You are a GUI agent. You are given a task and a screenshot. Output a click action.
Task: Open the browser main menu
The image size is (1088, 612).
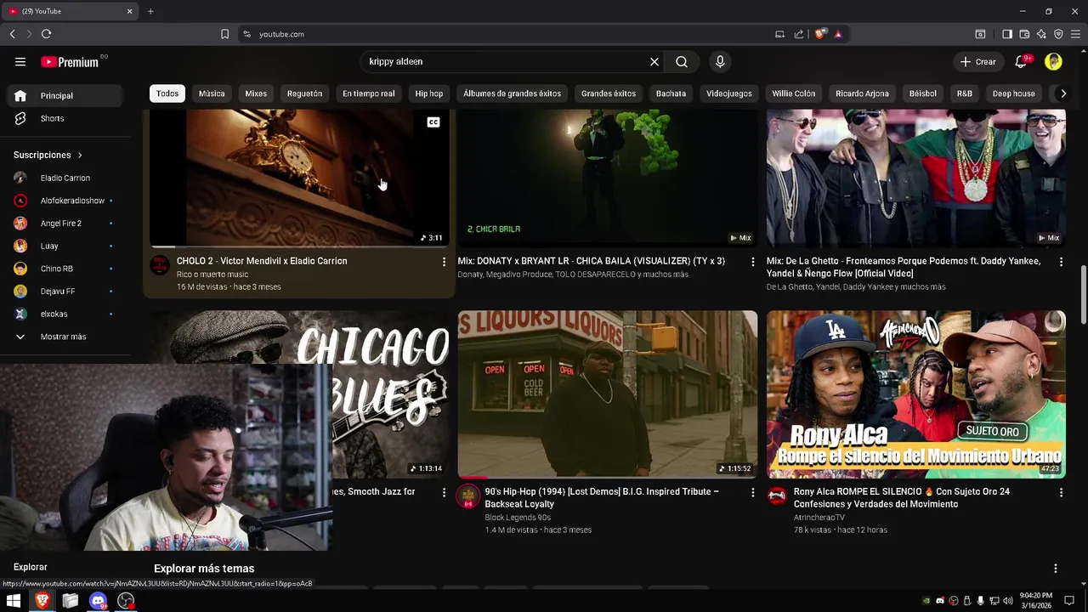1075,34
